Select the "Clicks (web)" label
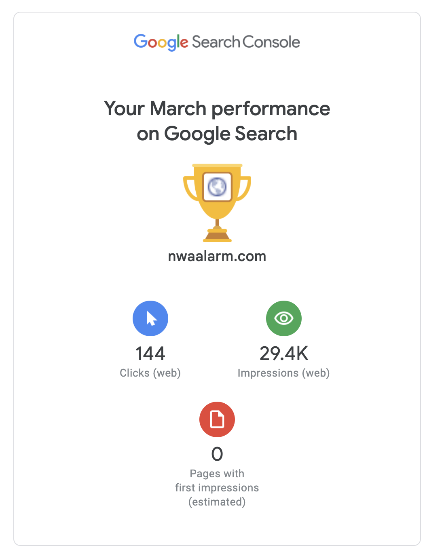The width and height of the screenshot is (427, 552). point(150,373)
